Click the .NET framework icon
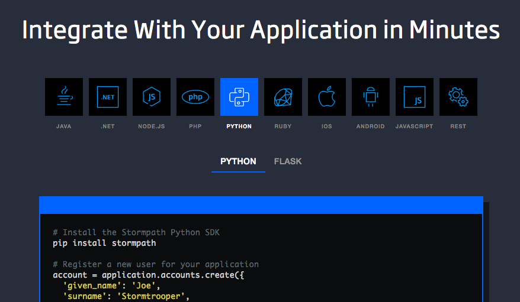Image resolution: width=520 pixels, height=302 pixels. pyautogui.click(x=108, y=97)
